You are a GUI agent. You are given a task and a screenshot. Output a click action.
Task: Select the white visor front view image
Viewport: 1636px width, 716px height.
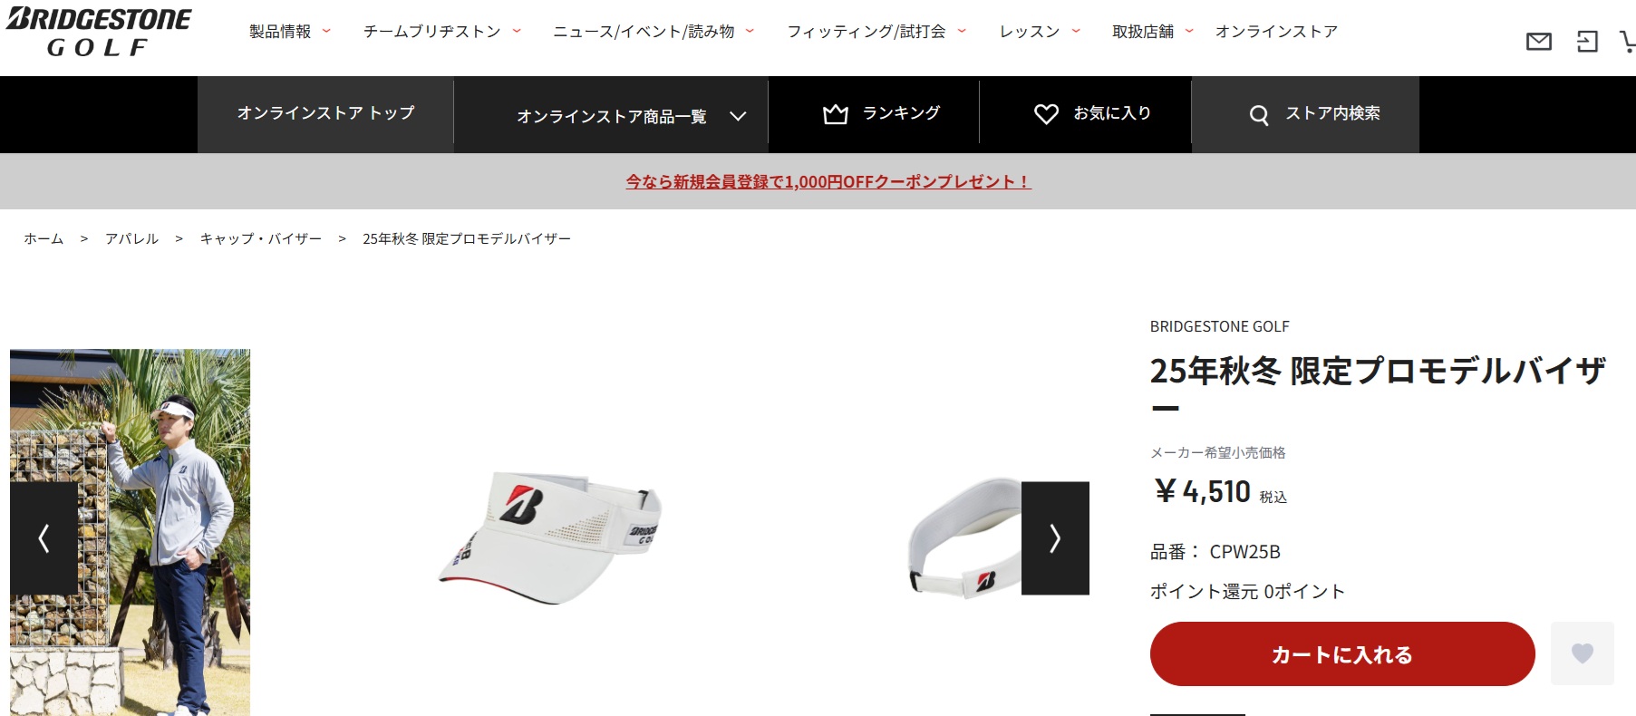[x=552, y=536]
